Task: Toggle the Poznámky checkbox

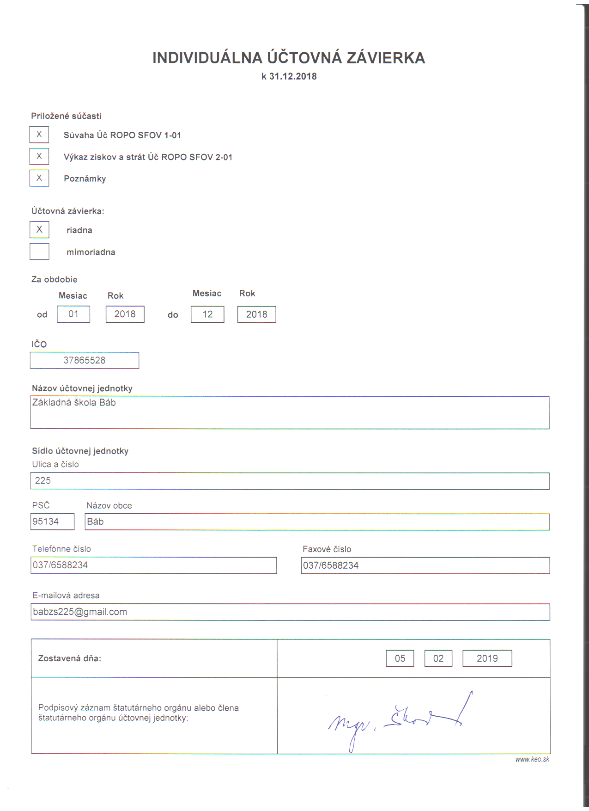Action: [39, 178]
